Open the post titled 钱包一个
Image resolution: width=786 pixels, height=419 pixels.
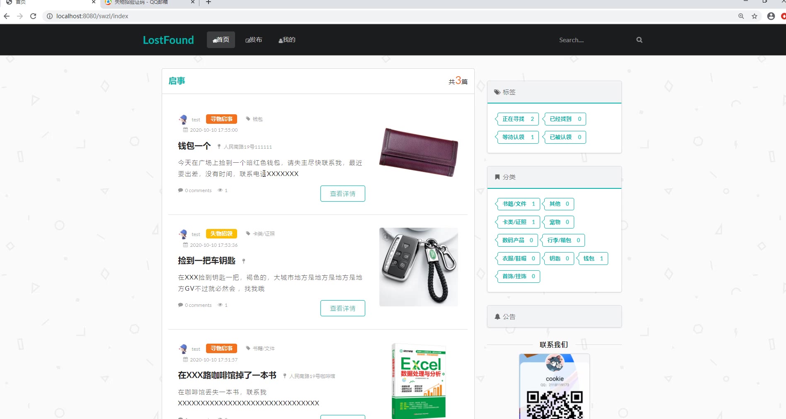point(194,146)
